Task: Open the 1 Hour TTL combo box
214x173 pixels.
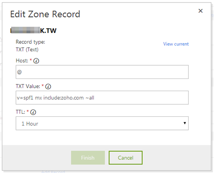Action: coord(102,123)
